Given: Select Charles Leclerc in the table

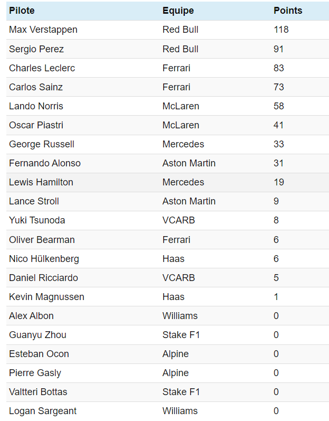Looking at the screenshot, I should (x=42, y=68).
